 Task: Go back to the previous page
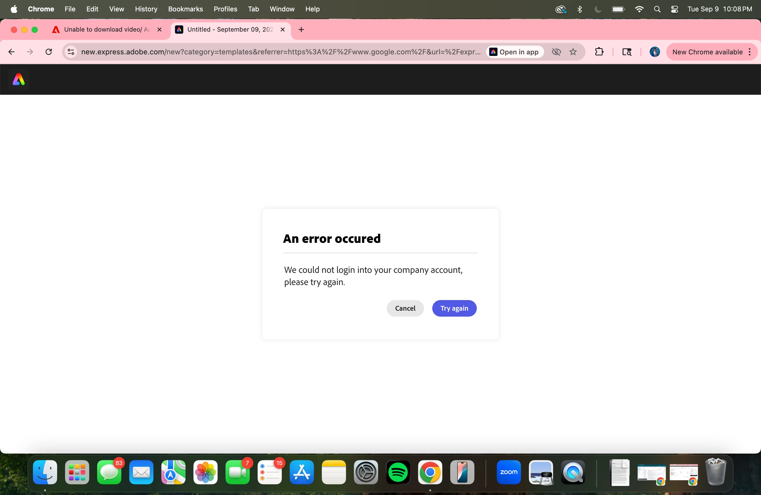click(x=11, y=52)
